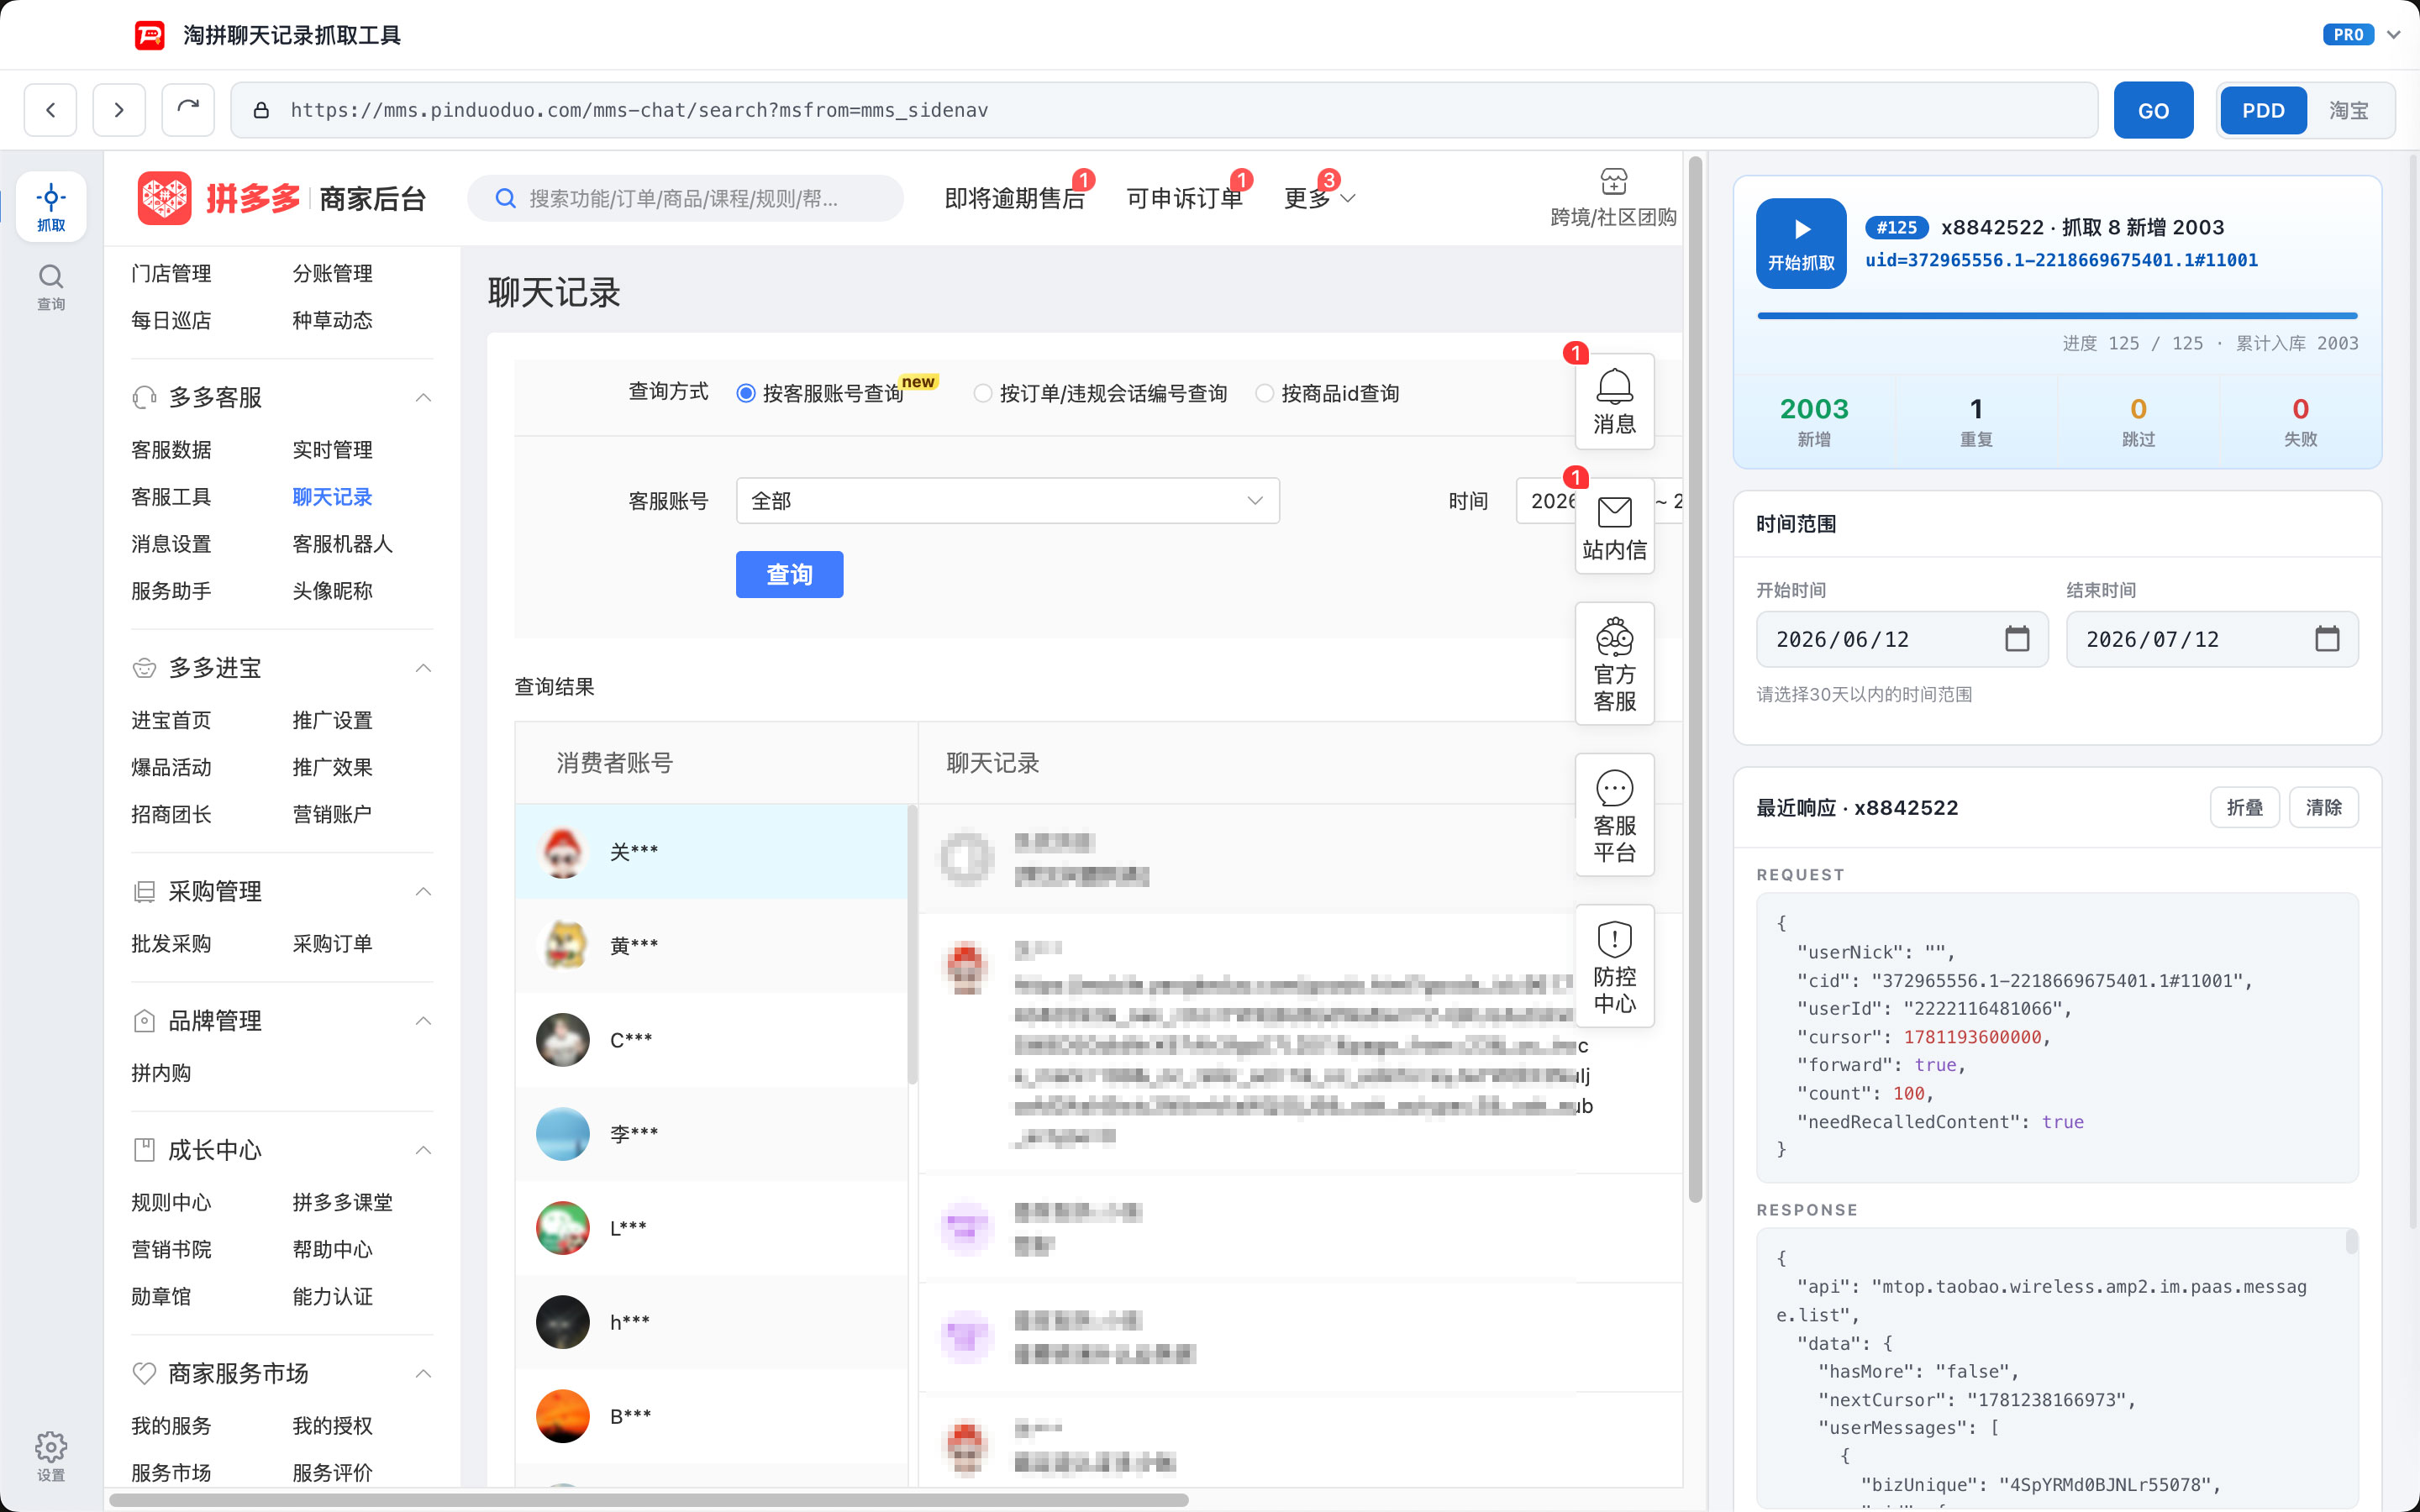Viewport: 2420px width, 1512px height.
Task: Open the 查询 sidebar search icon
Action: (51, 287)
